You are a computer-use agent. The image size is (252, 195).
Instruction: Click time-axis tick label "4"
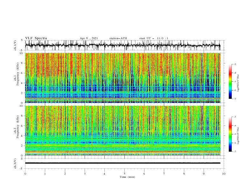[x=104, y=174]
